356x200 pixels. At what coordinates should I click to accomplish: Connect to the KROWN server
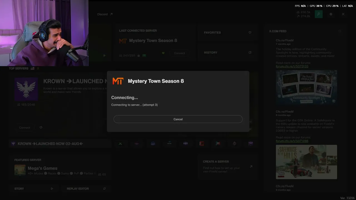coord(24,127)
